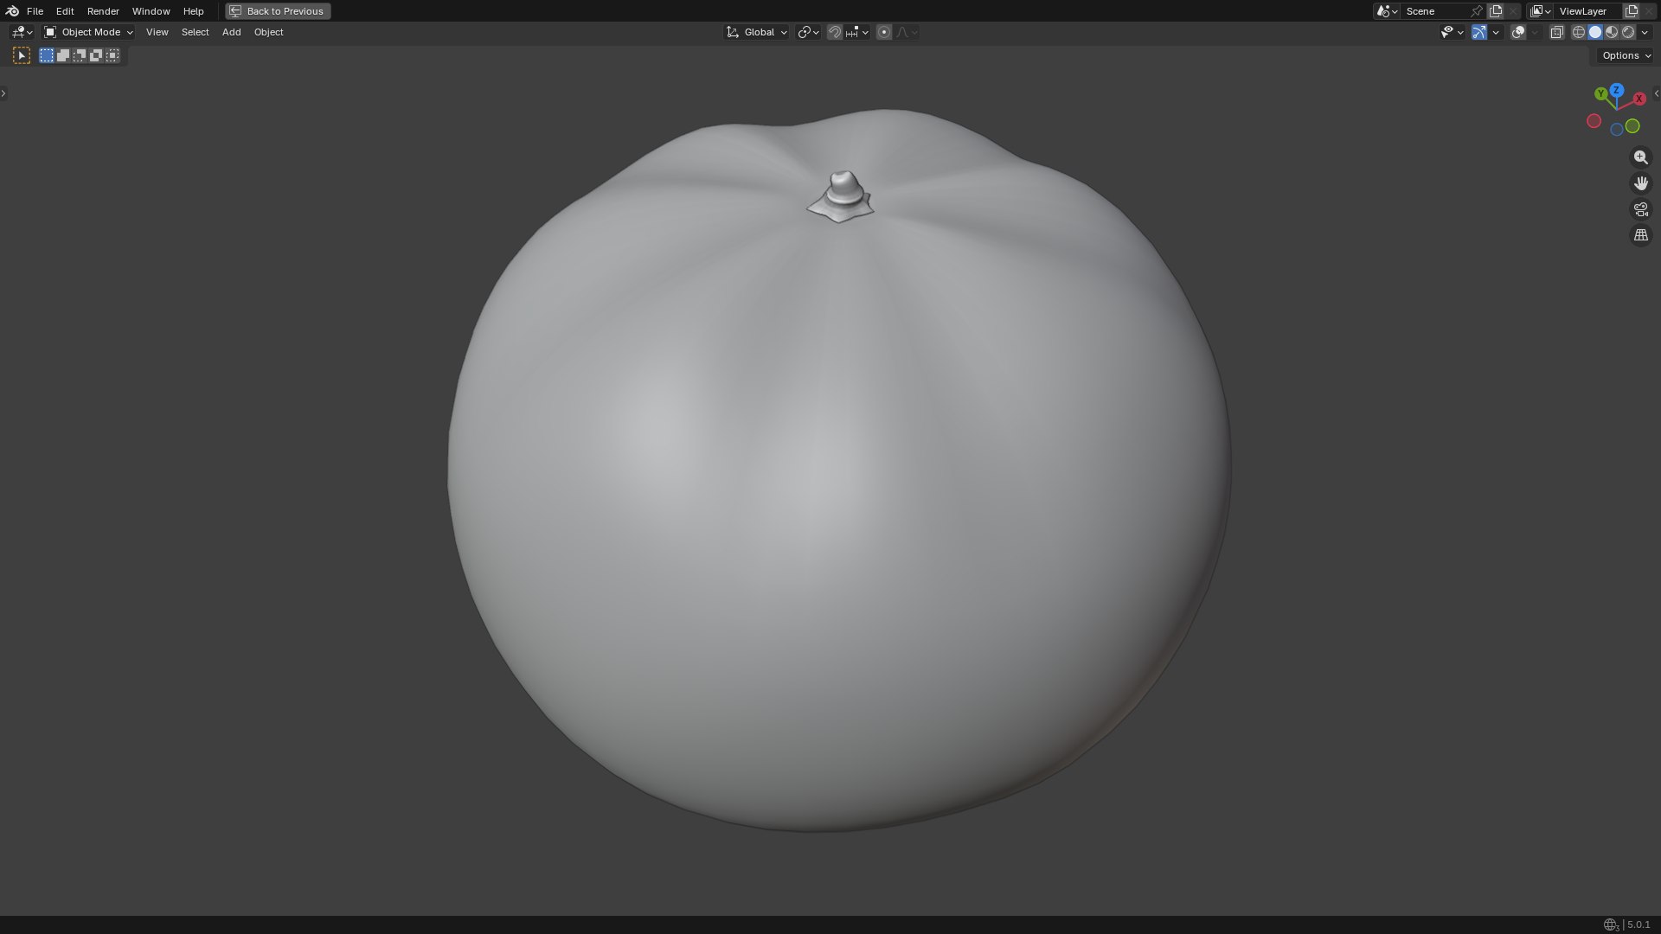
Task: Click the pin scene to workspace icon
Action: point(1477,11)
